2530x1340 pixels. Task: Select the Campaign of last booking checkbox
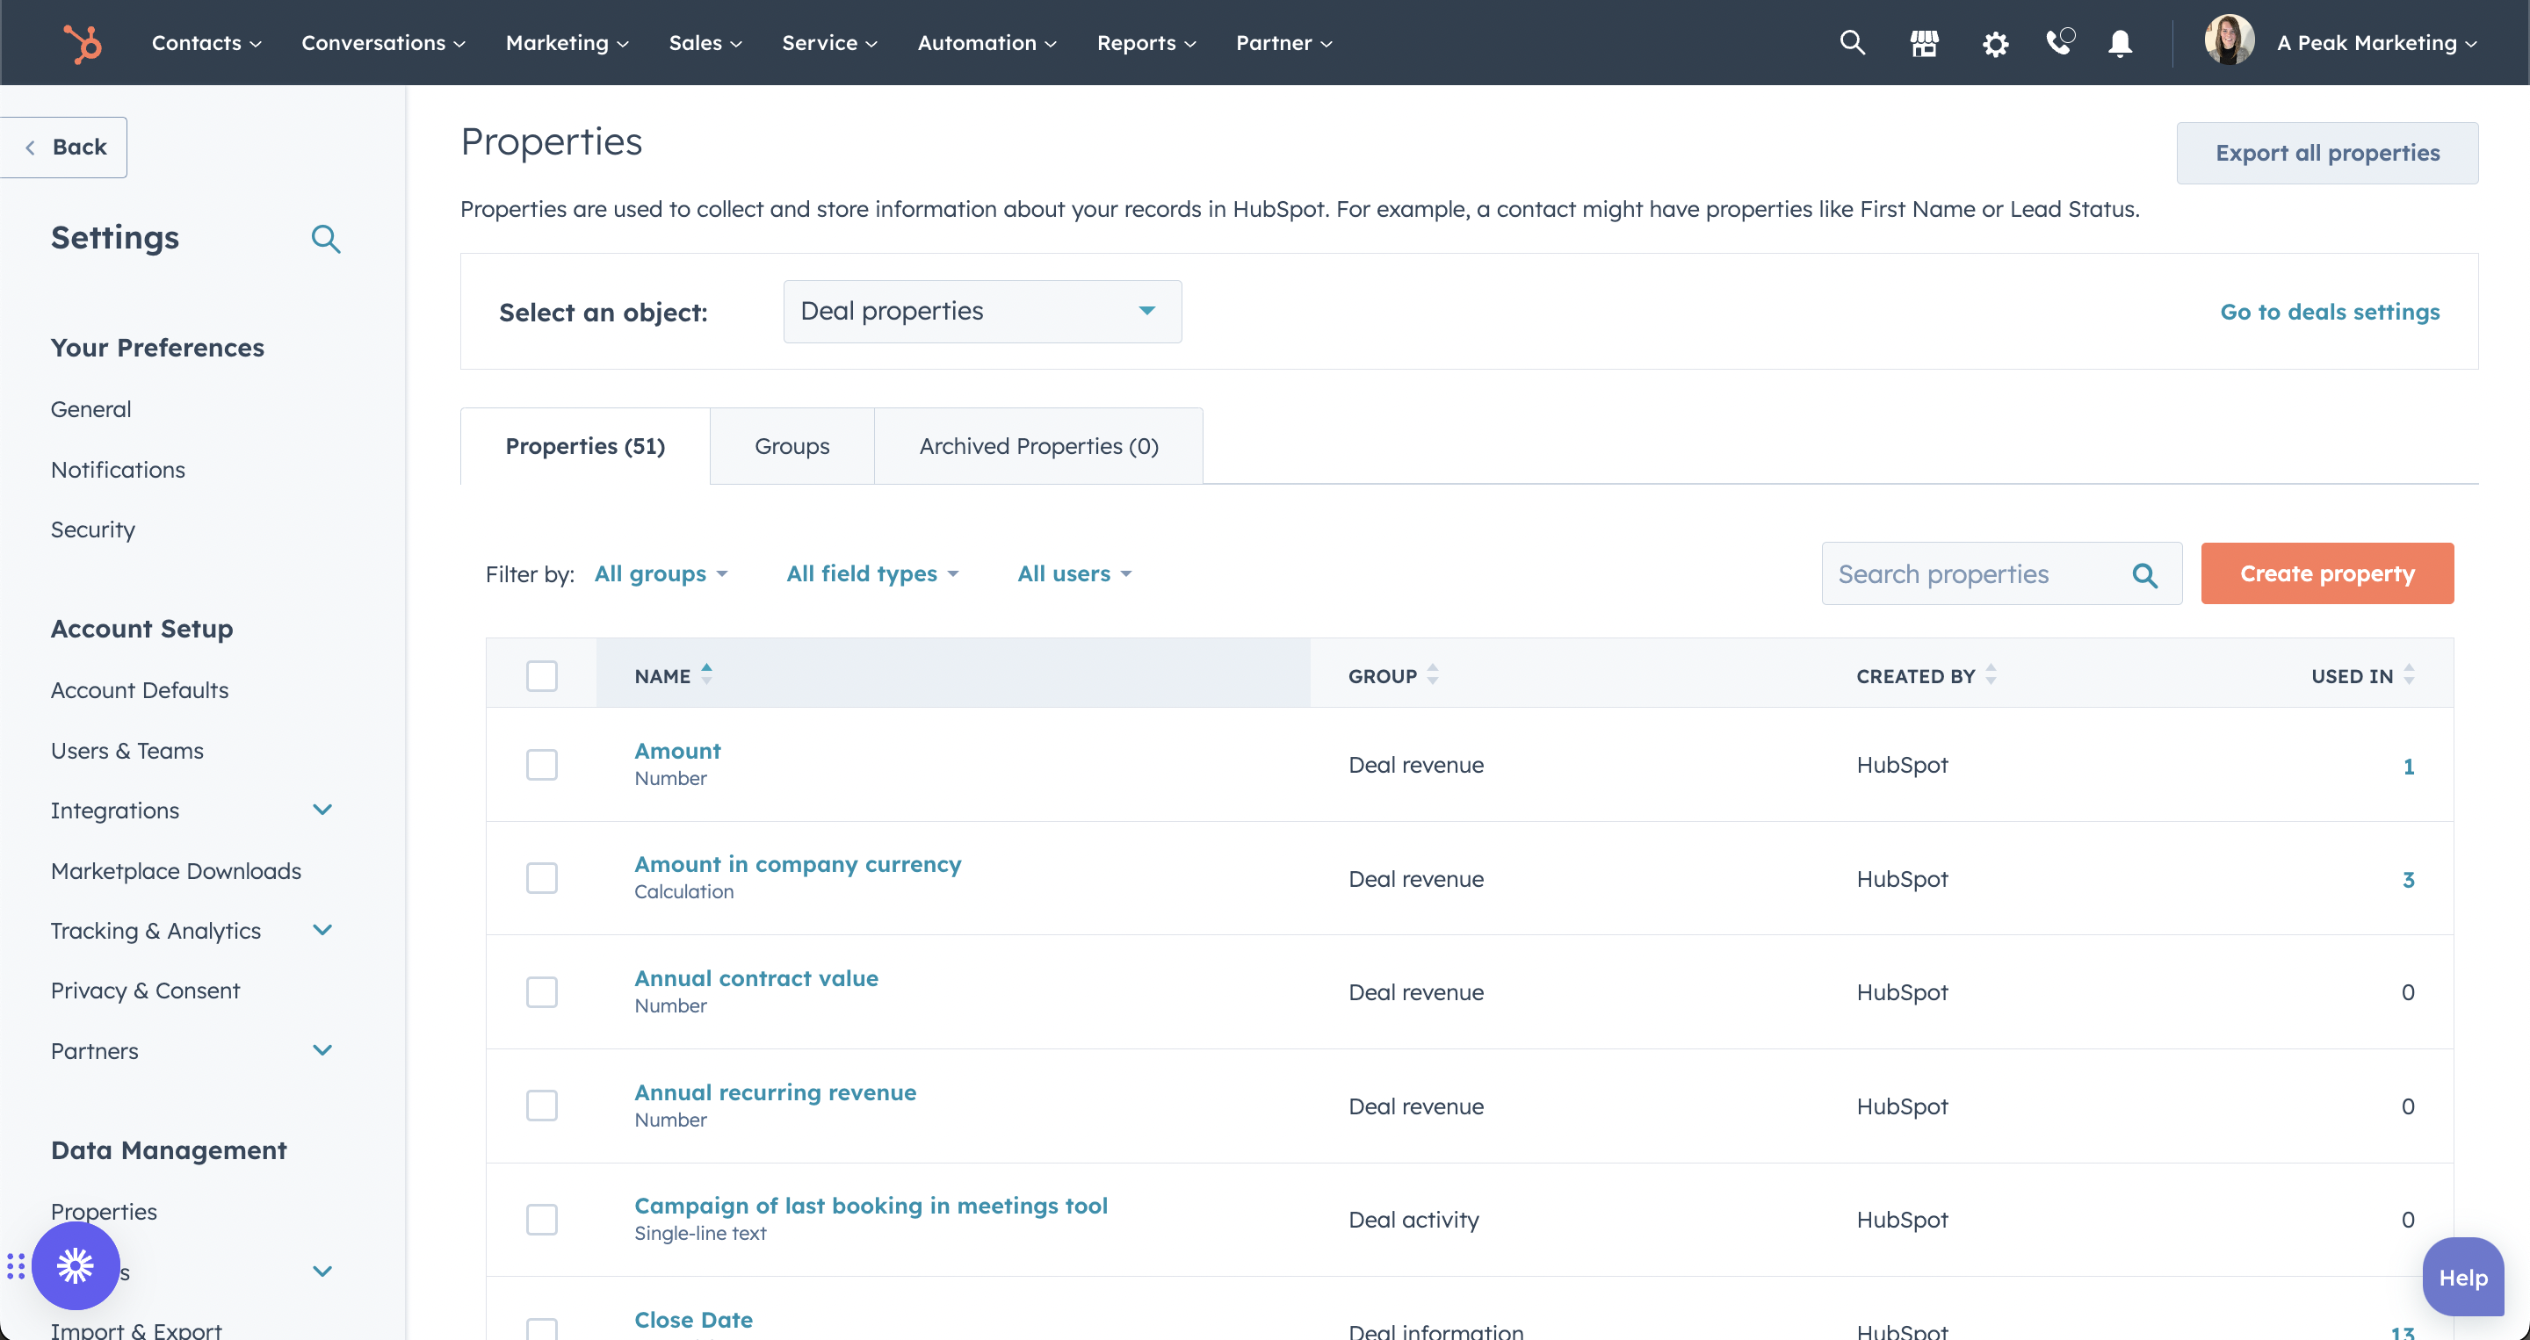coord(540,1220)
